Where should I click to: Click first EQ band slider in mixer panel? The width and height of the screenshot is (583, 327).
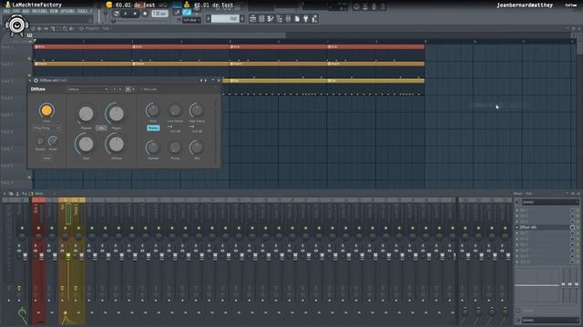click(x=563, y=284)
